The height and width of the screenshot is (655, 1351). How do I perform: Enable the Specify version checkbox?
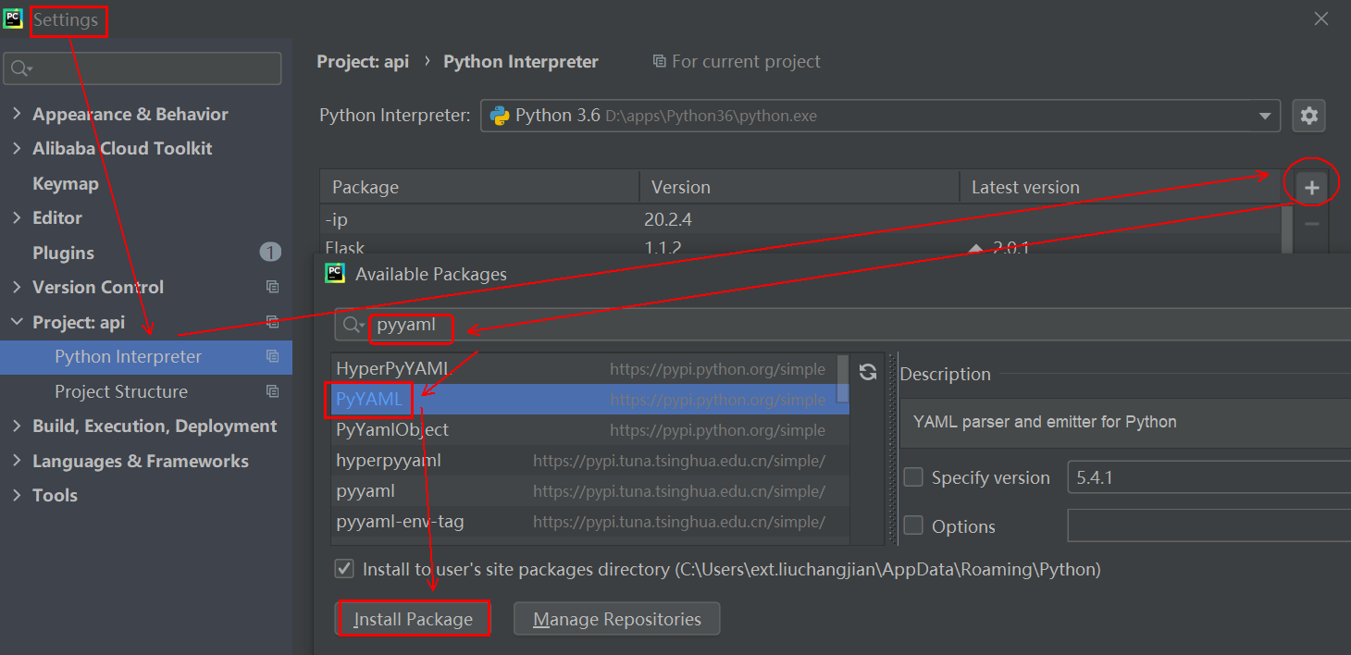[913, 477]
